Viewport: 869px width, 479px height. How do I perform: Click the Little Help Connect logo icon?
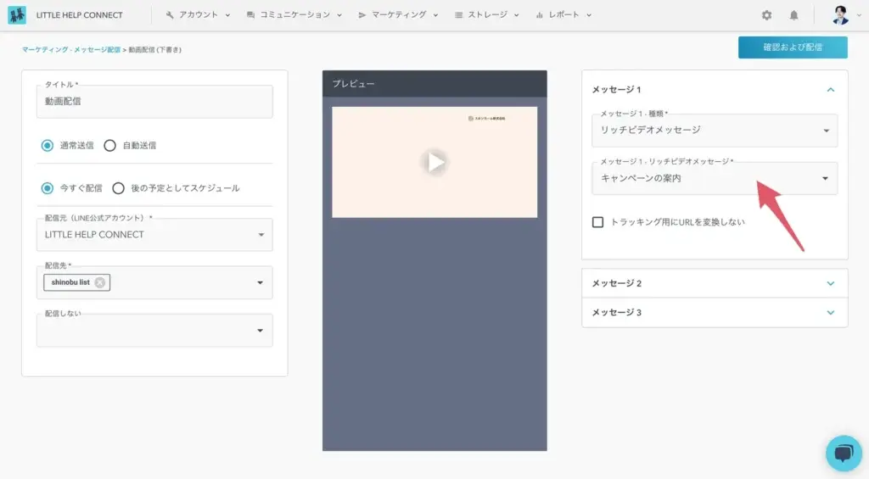pos(17,15)
